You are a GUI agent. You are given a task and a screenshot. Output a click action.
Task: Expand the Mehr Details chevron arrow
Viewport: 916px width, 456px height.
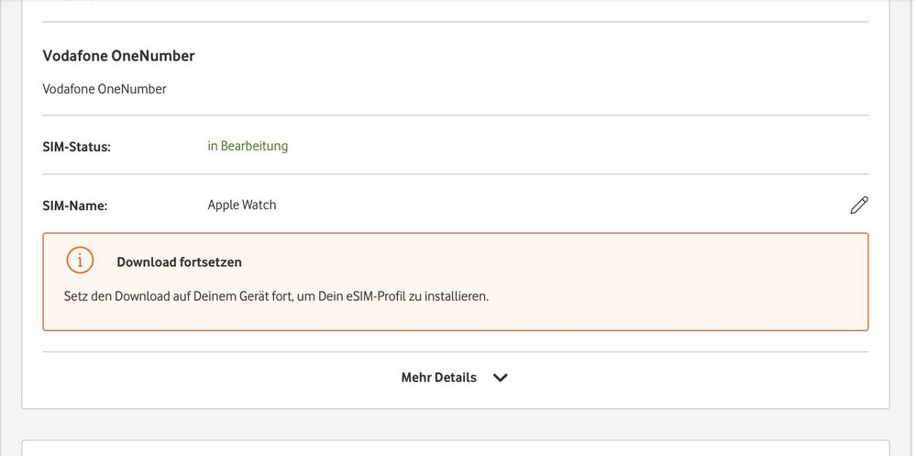(500, 377)
